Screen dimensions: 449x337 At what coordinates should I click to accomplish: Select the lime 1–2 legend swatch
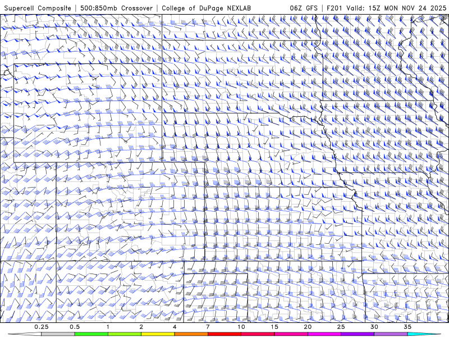coord(125,334)
